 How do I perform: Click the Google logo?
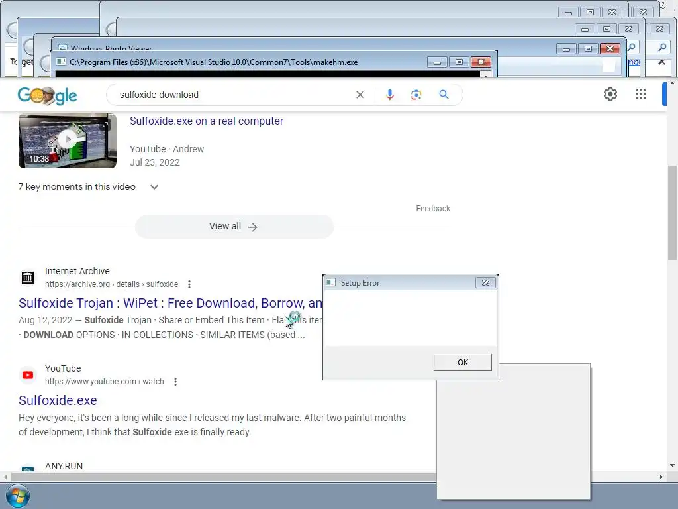coord(47,95)
